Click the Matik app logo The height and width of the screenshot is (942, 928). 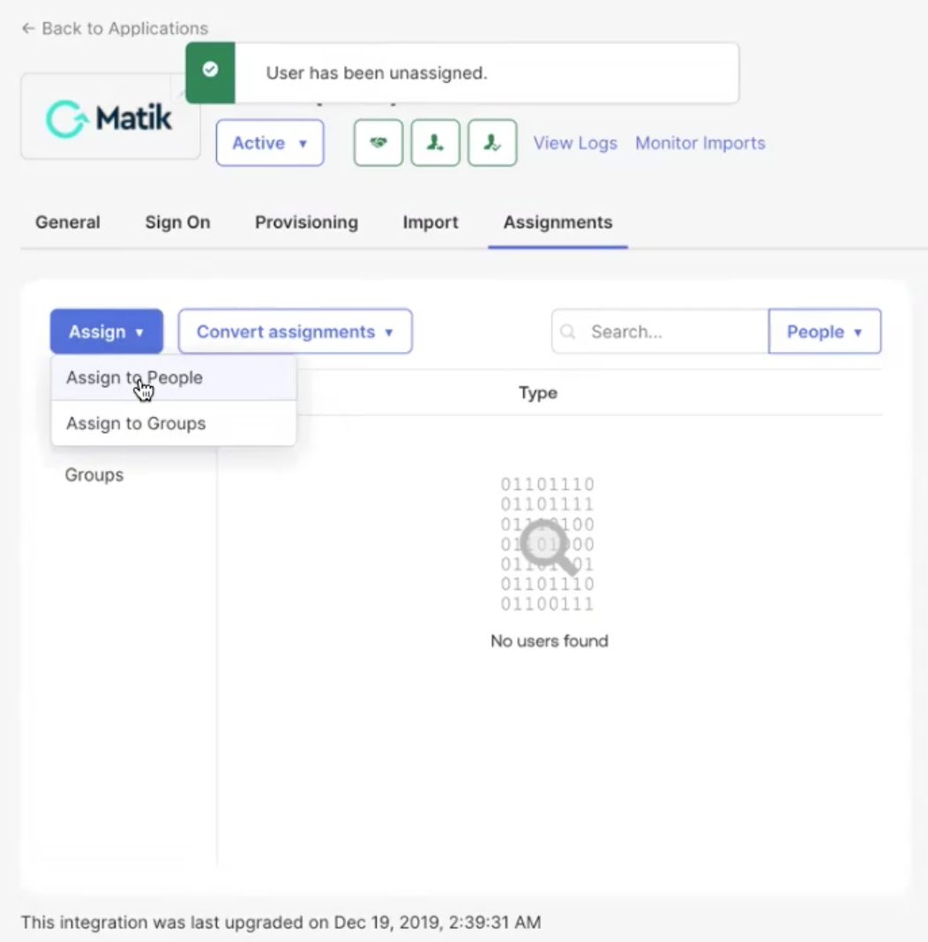(x=110, y=117)
